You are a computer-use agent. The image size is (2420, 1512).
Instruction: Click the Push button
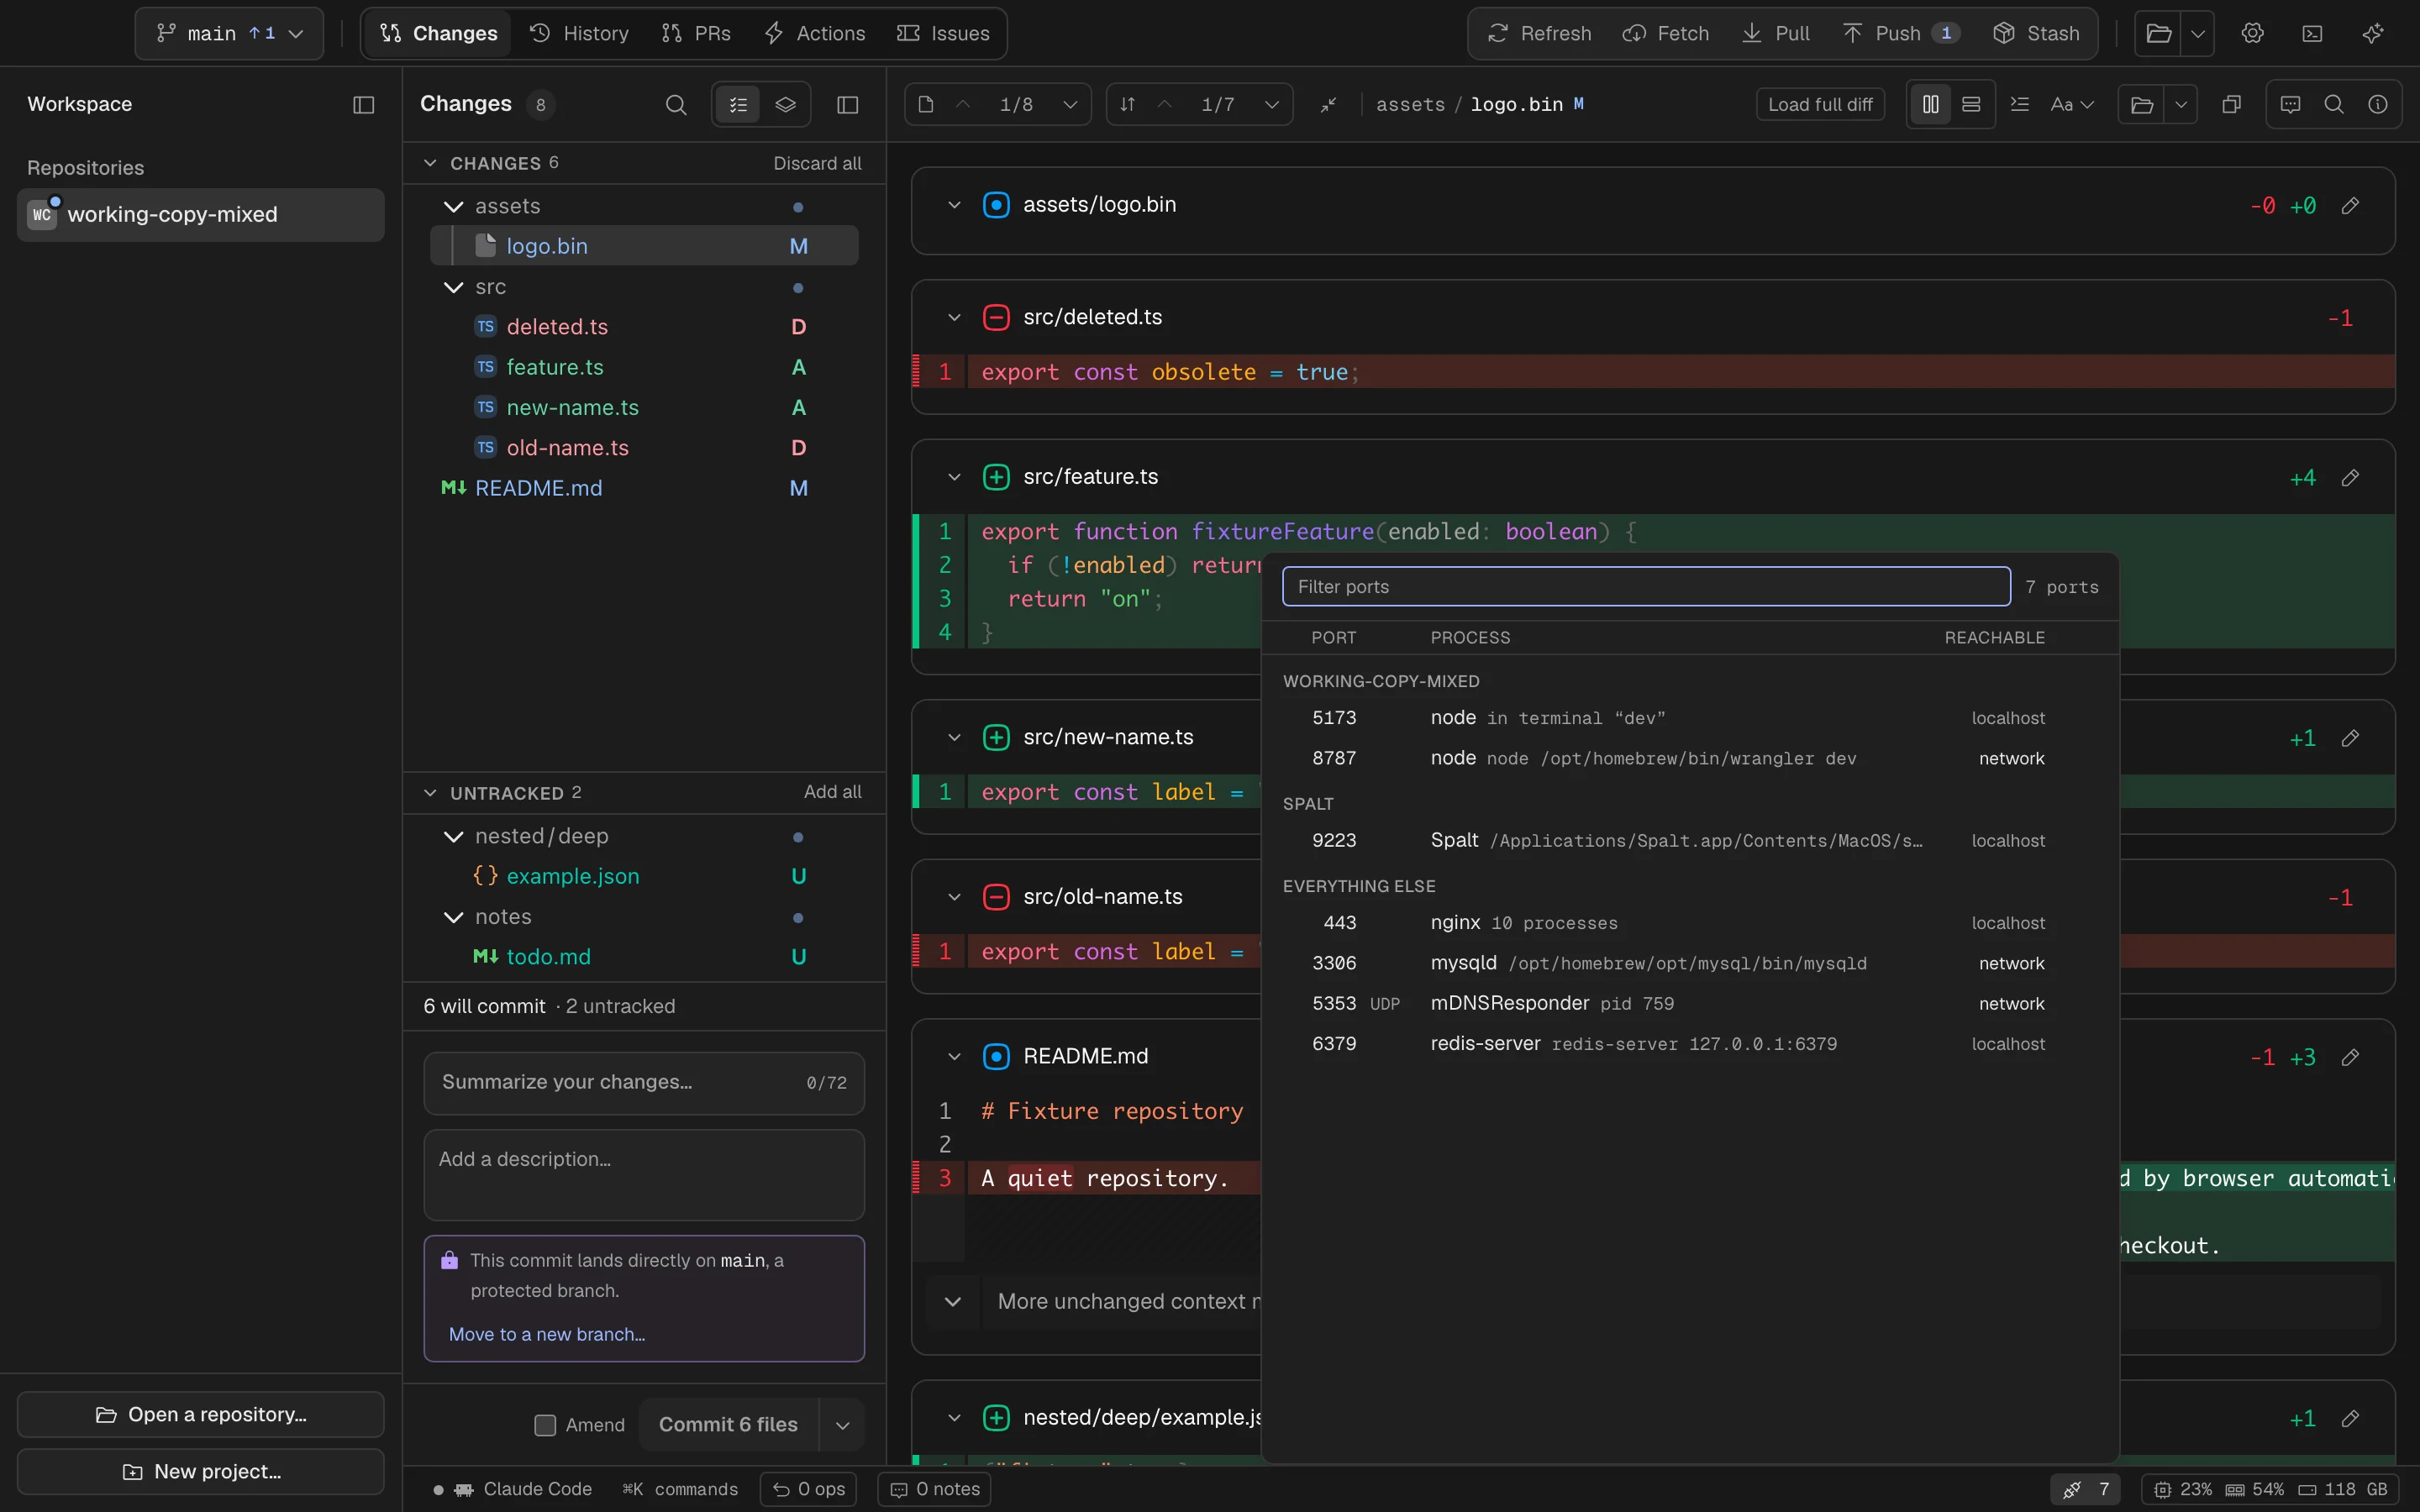tap(1900, 33)
